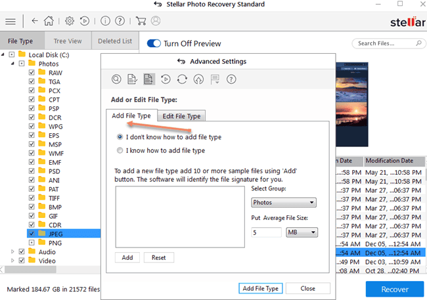427x300 pixels.
Task: Click the update refresh icon in Advanced Settings
Action: (x=182, y=79)
